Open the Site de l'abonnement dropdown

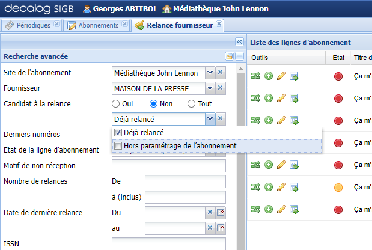click(x=210, y=73)
